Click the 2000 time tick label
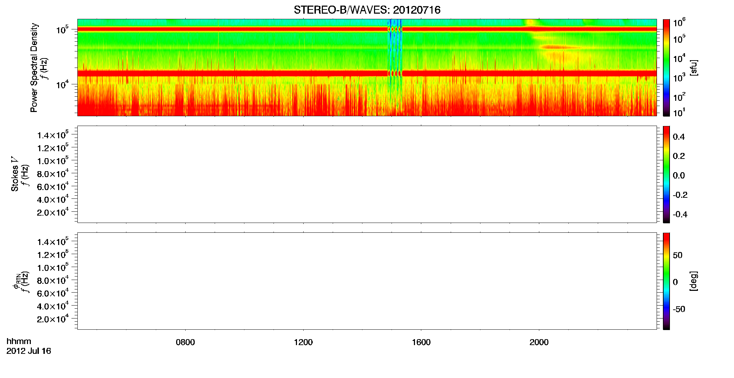 (539, 342)
